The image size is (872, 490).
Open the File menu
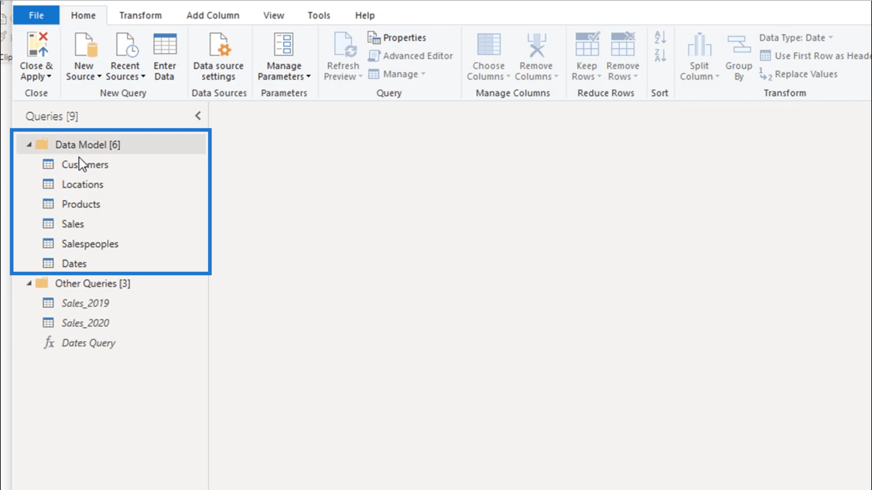36,15
